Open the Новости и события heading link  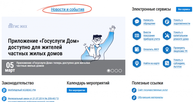click(x=67, y=10)
